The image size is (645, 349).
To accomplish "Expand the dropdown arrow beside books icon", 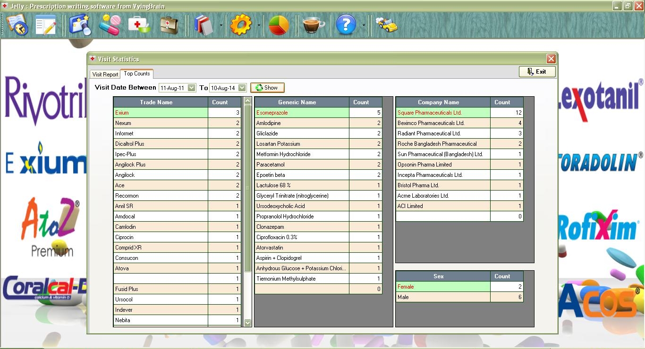I will click(x=221, y=25).
